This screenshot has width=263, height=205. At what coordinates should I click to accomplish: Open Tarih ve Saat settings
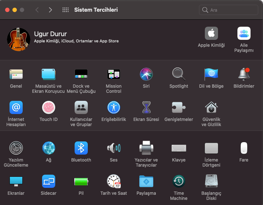tap(113, 181)
